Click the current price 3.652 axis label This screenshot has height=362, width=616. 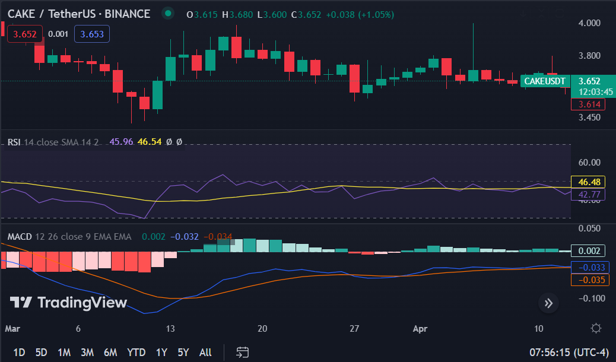tap(590, 81)
